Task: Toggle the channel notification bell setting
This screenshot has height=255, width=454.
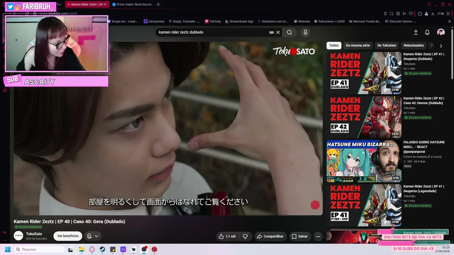Action: pyautogui.click(x=93, y=236)
